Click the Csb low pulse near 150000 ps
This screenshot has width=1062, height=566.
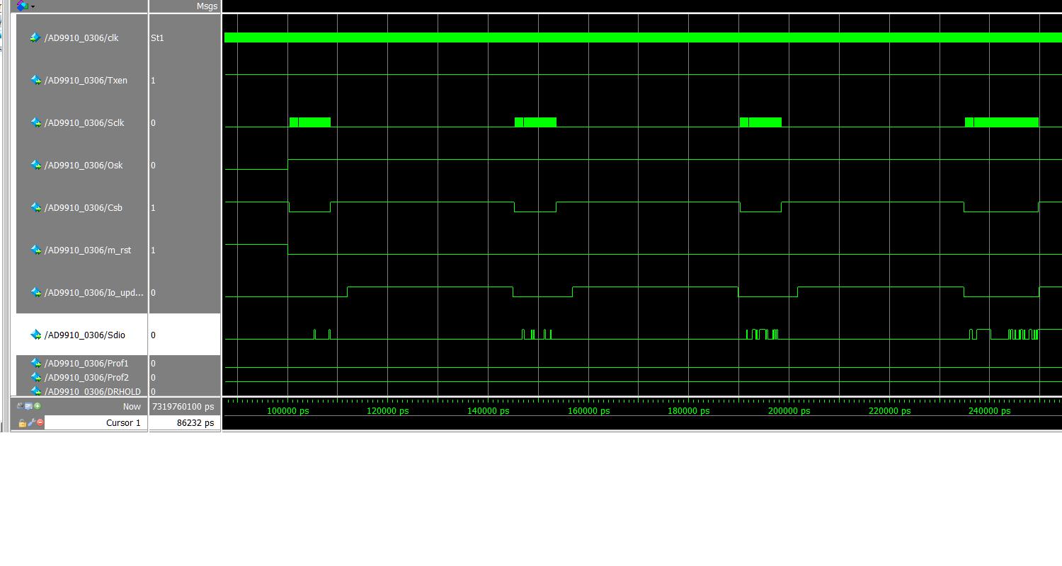(535, 207)
